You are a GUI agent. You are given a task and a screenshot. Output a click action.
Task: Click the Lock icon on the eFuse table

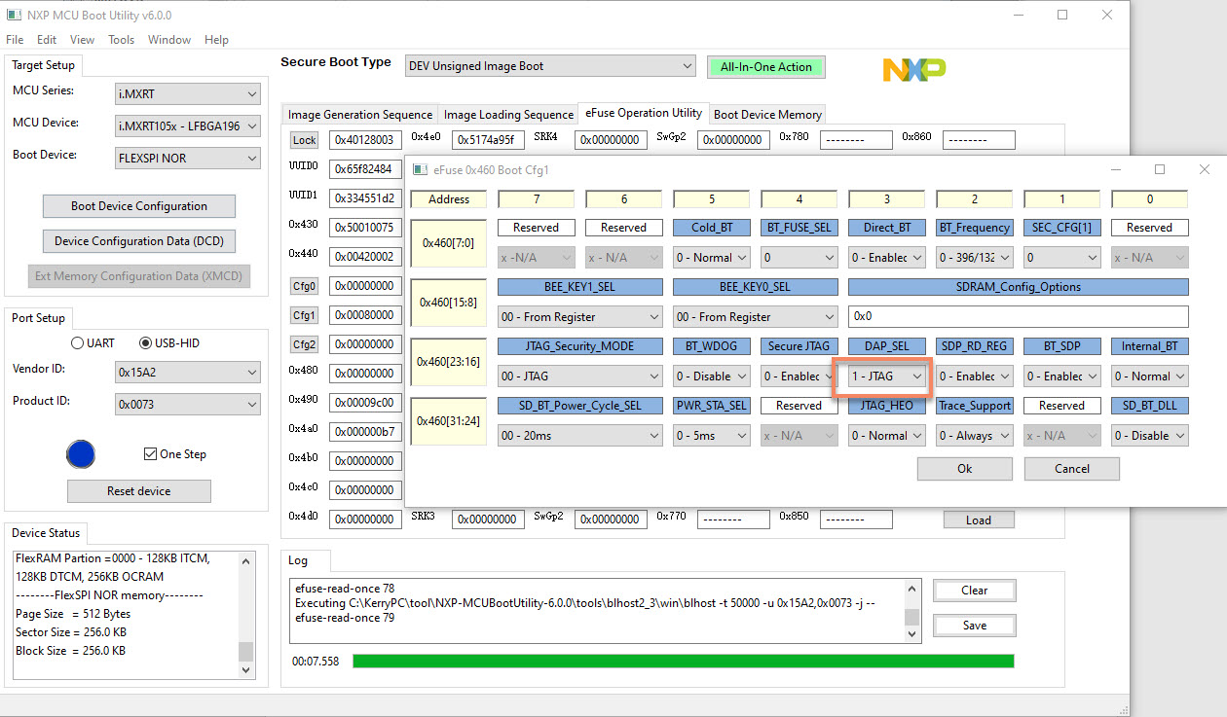click(304, 139)
